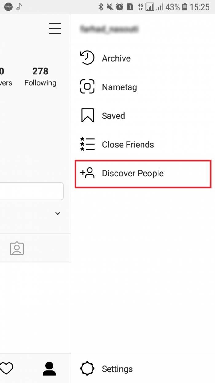Open Settings at the bottom

[x=117, y=369]
